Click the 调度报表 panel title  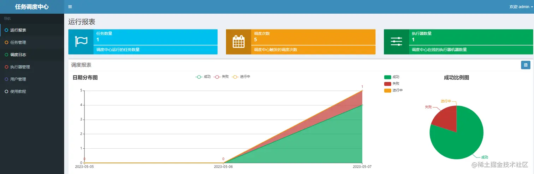coord(81,65)
